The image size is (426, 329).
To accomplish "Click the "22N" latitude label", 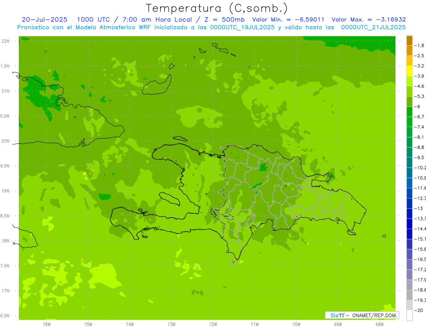I will coord(5,41).
